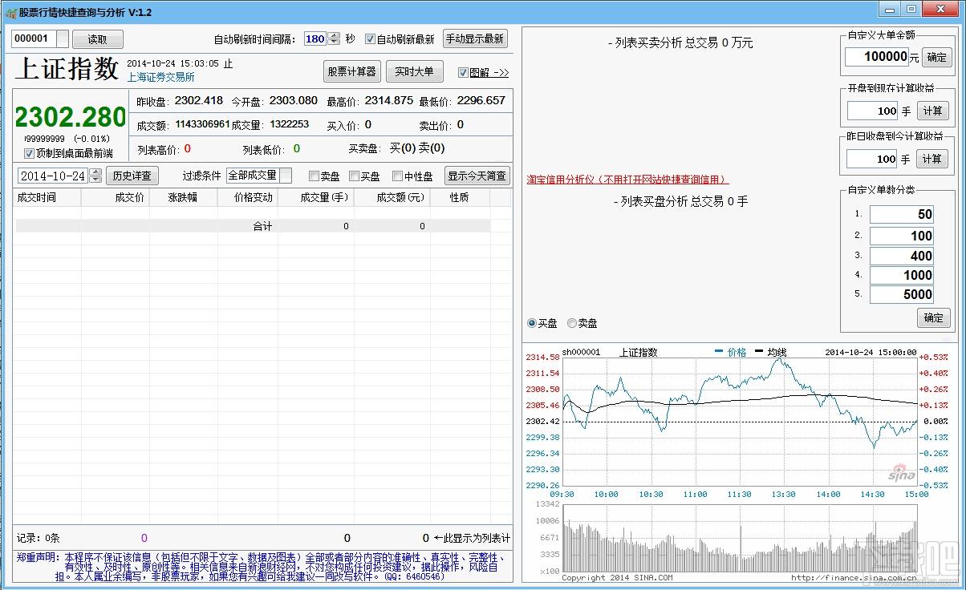Edit classification field 4 value 1000
The height and width of the screenshot is (590, 966).
902,275
